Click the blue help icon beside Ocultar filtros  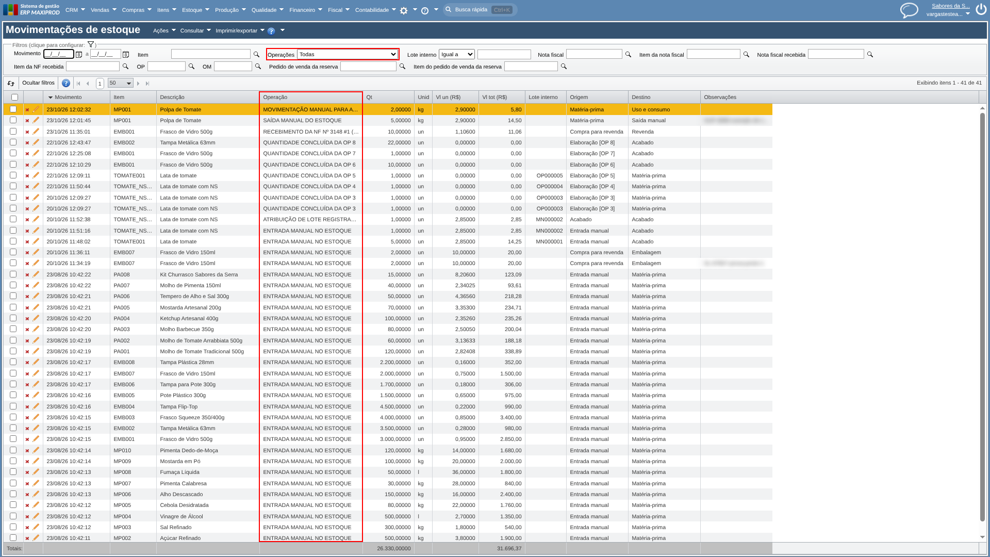66,83
